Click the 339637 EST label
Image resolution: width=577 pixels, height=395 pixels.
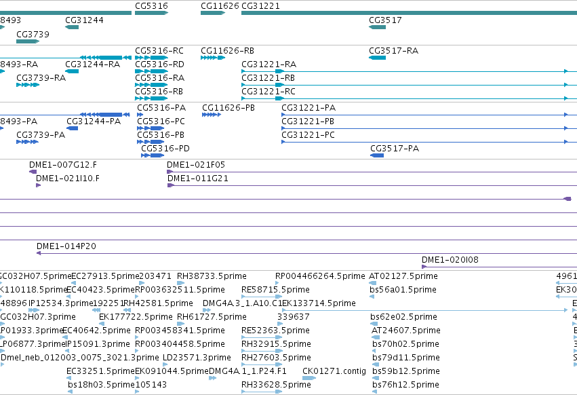[x=294, y=317]
